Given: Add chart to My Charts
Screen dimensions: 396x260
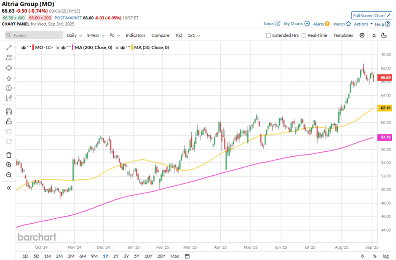Looking at the screenshot, I should tap(297, 24).
